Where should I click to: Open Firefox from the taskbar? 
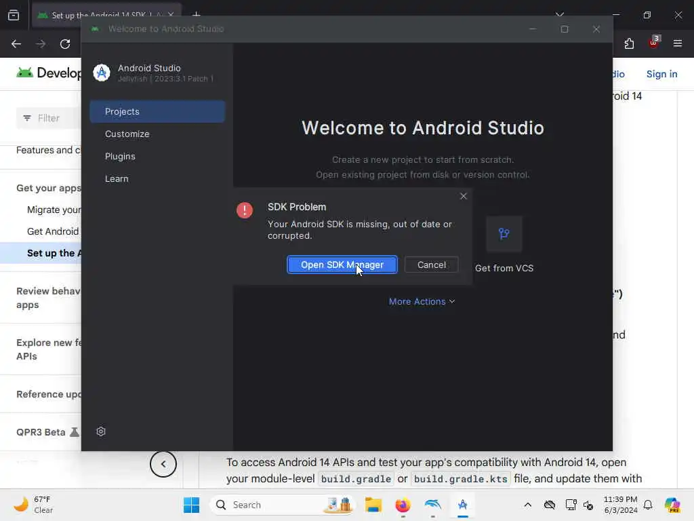(403, 505)
